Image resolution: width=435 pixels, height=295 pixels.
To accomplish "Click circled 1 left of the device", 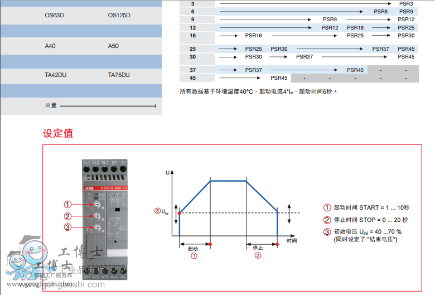I will [x=67, y=204].
